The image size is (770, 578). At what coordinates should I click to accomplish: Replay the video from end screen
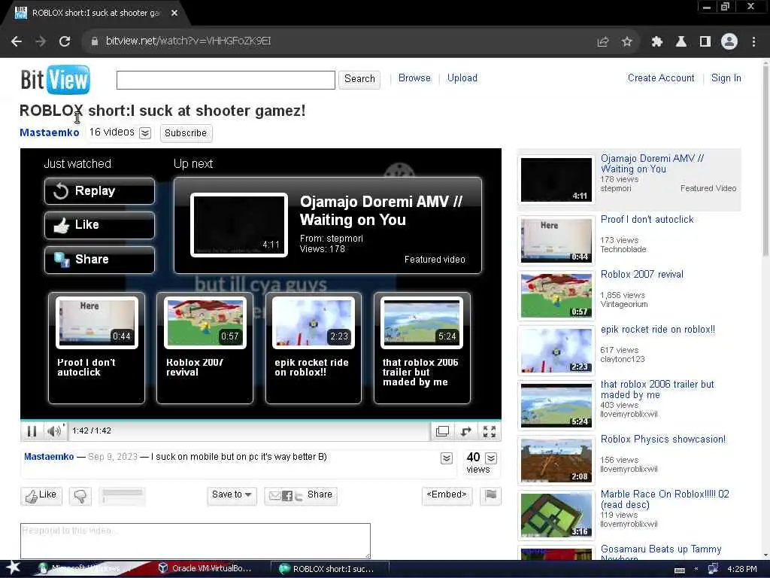pos(99,190)
